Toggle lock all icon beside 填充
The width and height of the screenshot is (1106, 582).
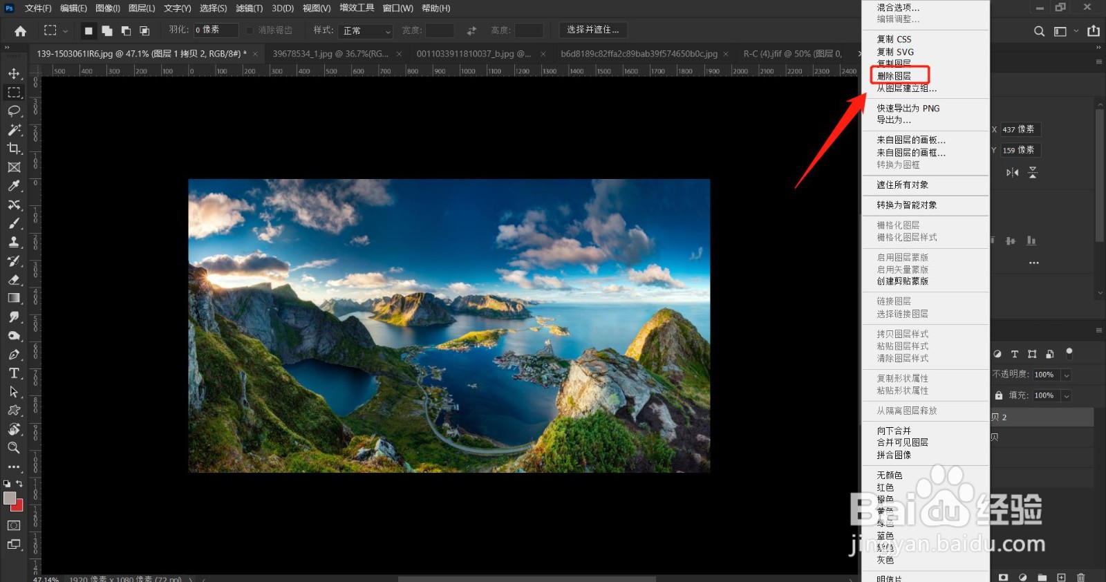[999, 395]
